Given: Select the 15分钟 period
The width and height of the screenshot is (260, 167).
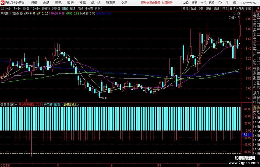Looking at the screenshot, I should point(35,9).
